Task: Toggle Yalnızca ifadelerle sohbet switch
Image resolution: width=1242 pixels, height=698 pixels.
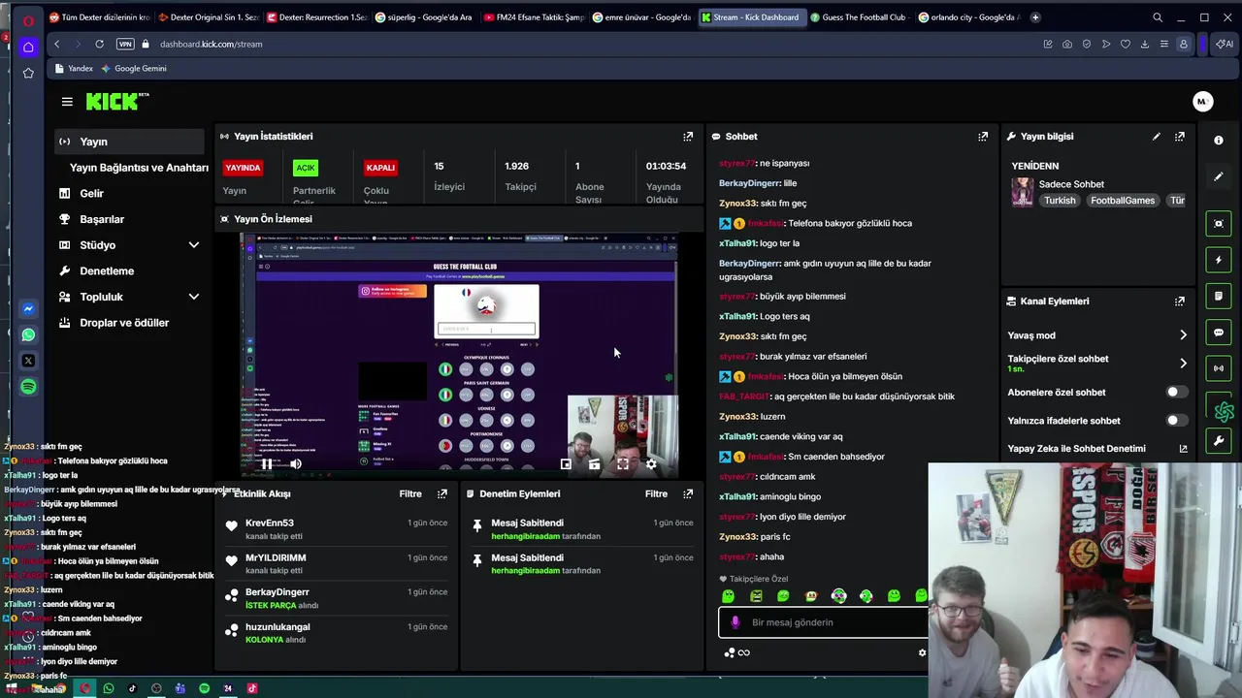Action: [x=1175, y=421]
